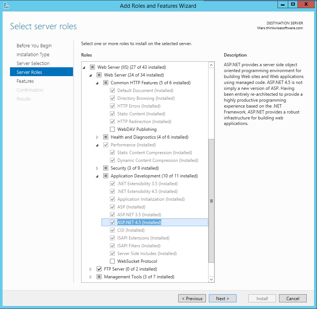Viewport: 317px width, 309px height.
Task: Select the ASP.NET 4.5 tree item
Action: 139,223
